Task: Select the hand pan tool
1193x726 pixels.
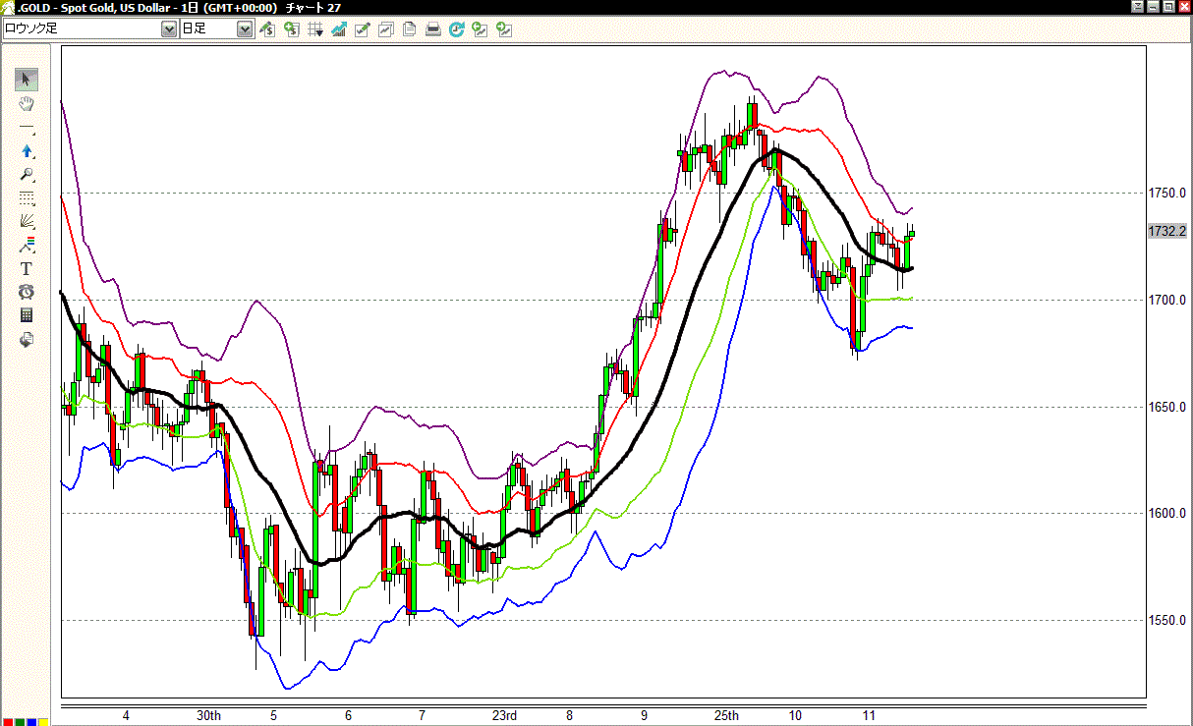Action: [27, 104]
